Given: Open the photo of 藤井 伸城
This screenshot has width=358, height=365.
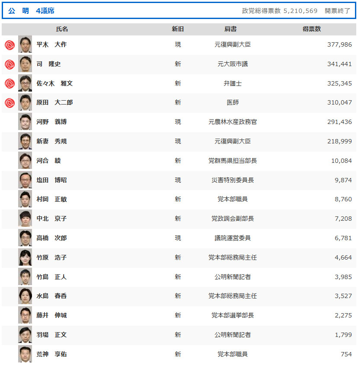Looking at the screenshot, I should (25, 315).
